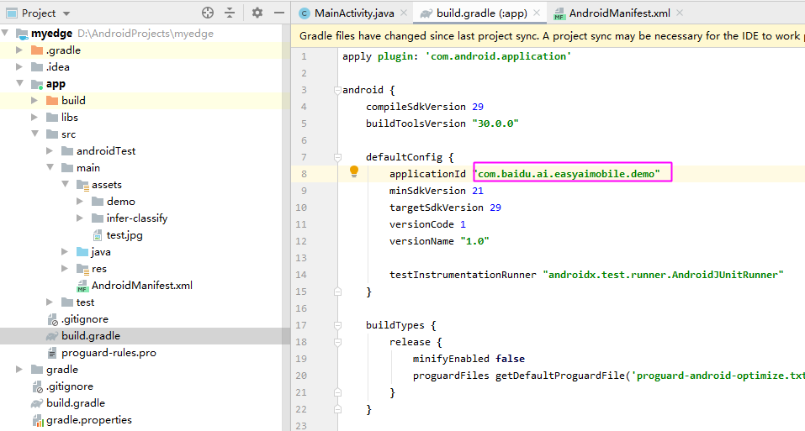Click the 'com.android.application' plugin string
The height and width of the screenshot is (431, 805).
499,56
